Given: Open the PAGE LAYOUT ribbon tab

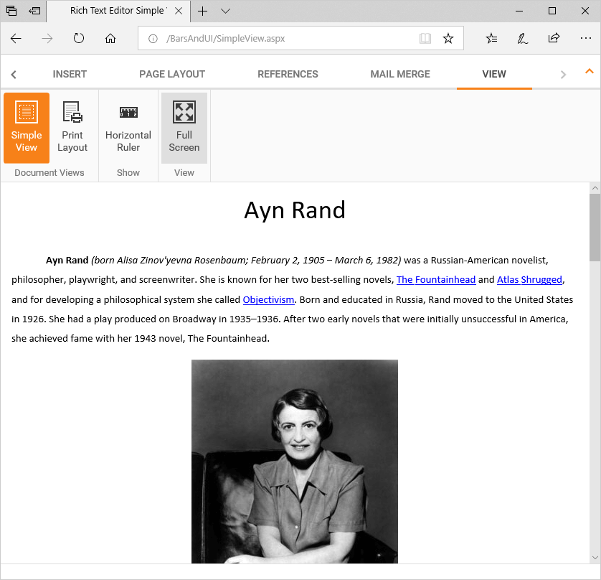Looking at the screenshot, I should coord(172,74).
